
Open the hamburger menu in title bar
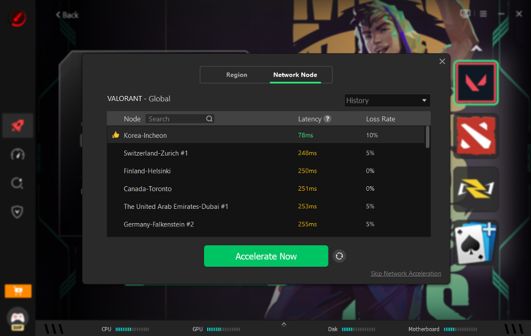tap(483, 14)
